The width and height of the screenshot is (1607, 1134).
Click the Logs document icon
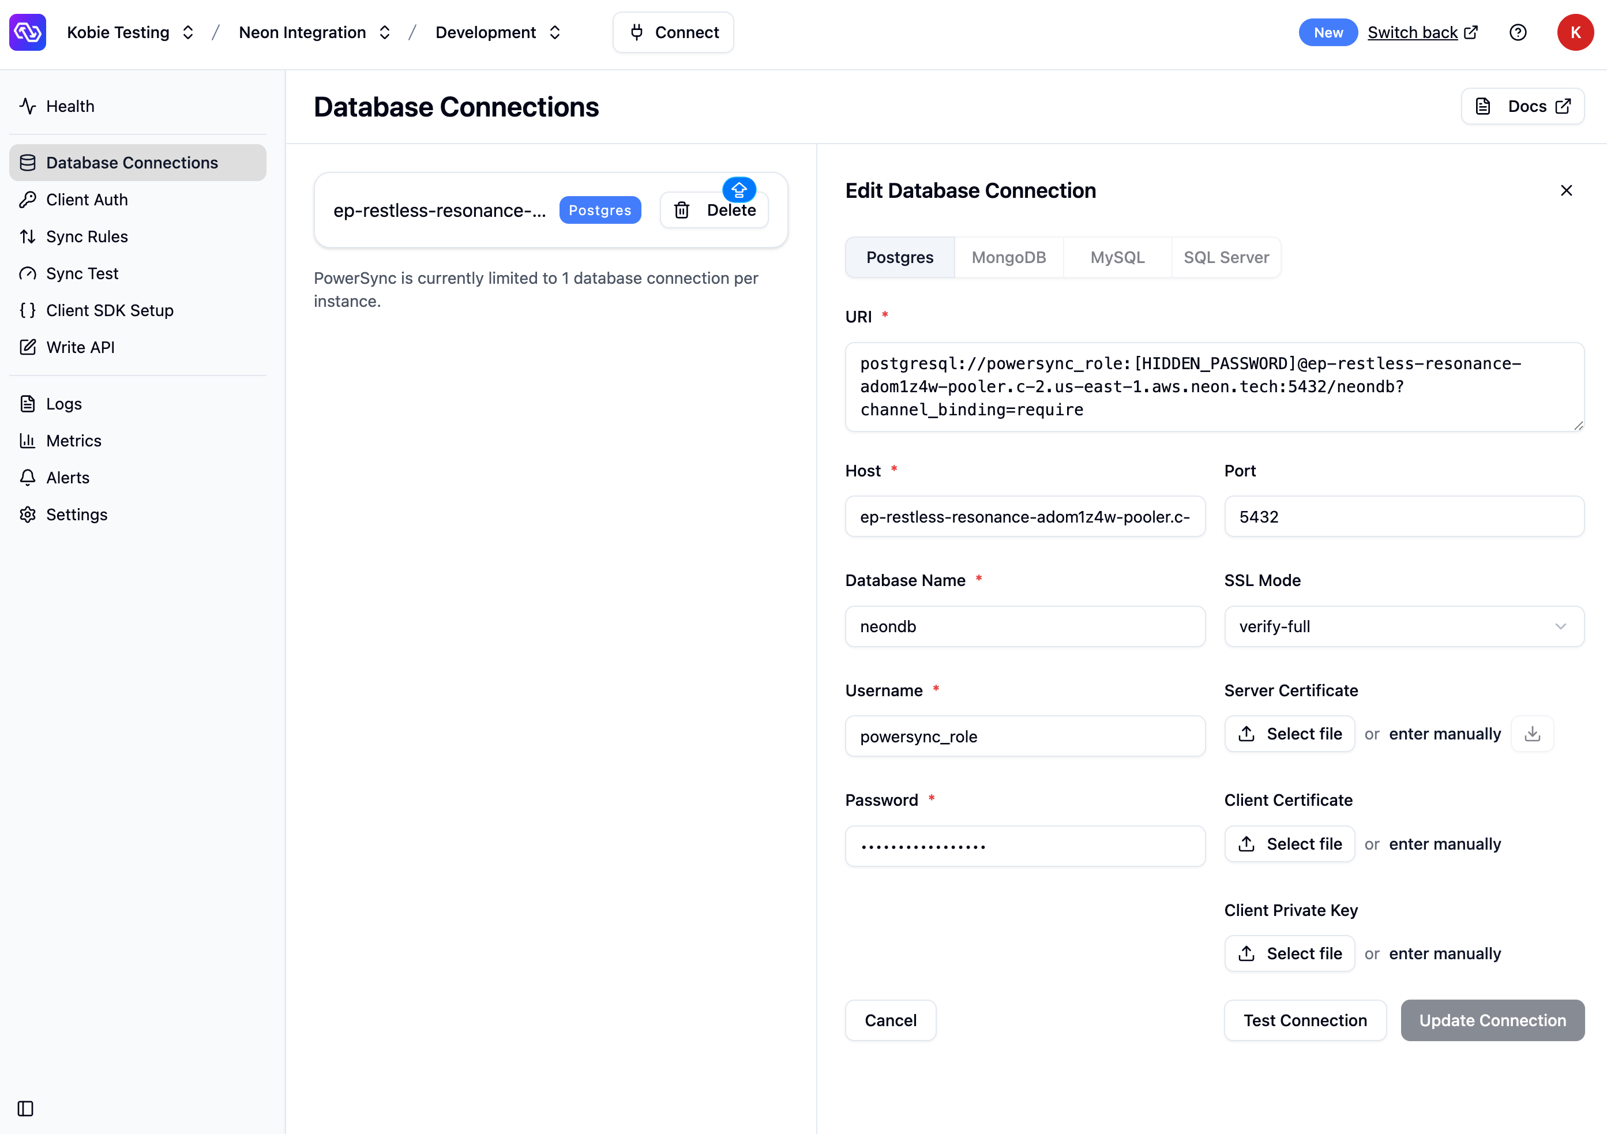(27, 404)
